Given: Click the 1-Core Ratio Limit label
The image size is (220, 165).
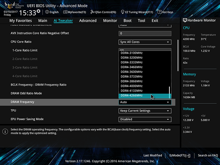Looking at the screenshot, I should (25, 50).
